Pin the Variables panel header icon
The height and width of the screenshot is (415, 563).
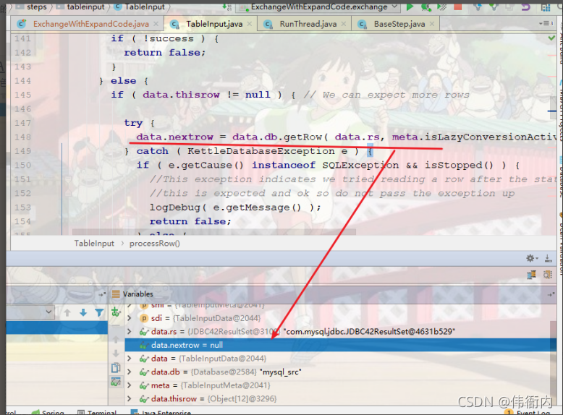[551, 294]
